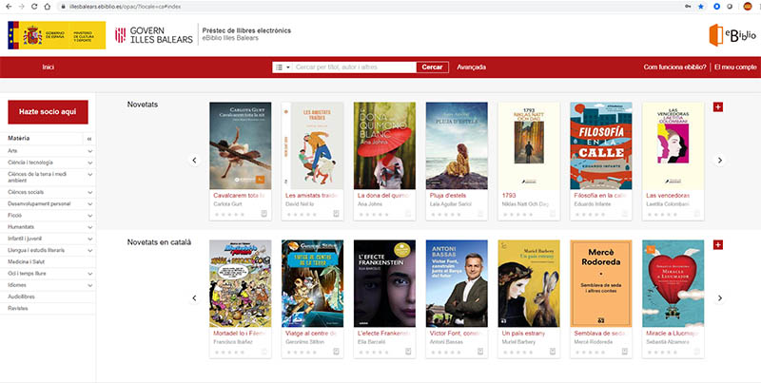Open La dona del quimono blanc cover
761x383 pixels.
coord(384,145)
